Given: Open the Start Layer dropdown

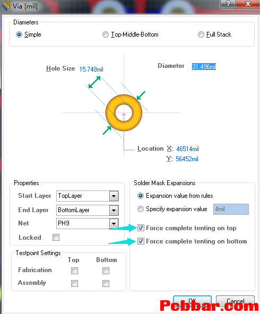Looking at the screenshot, I should (114, 196).
